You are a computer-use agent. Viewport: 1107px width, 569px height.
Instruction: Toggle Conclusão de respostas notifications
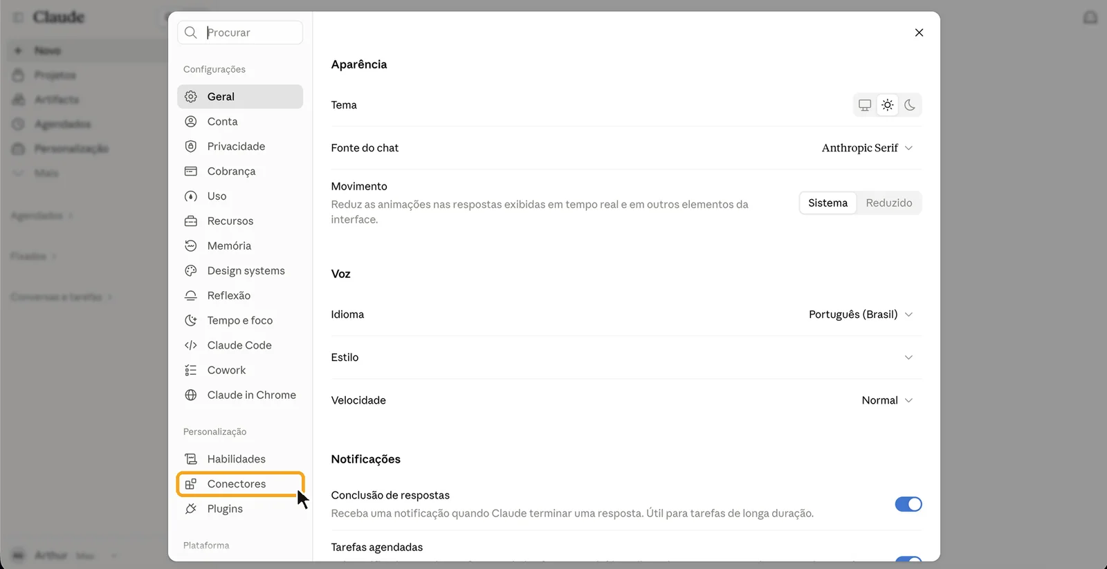(x=908, y=504)
